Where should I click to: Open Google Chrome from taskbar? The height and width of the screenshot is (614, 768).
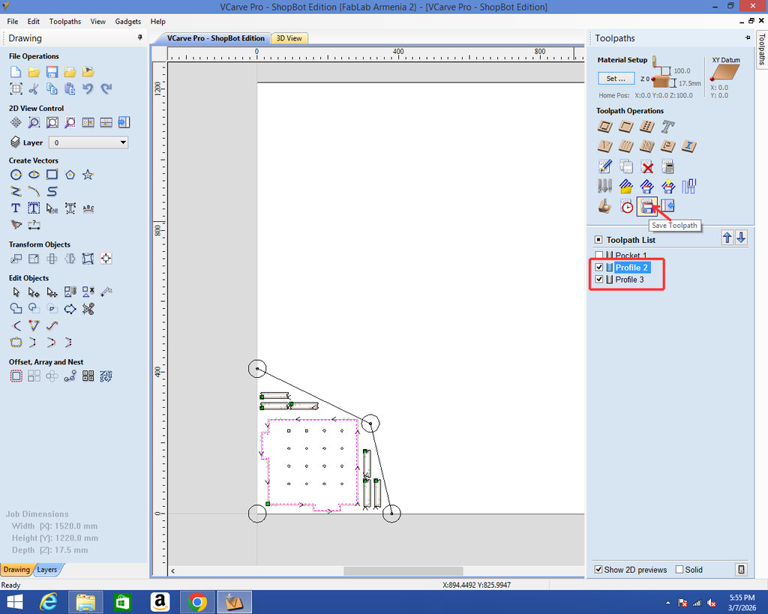pos(197,602)
